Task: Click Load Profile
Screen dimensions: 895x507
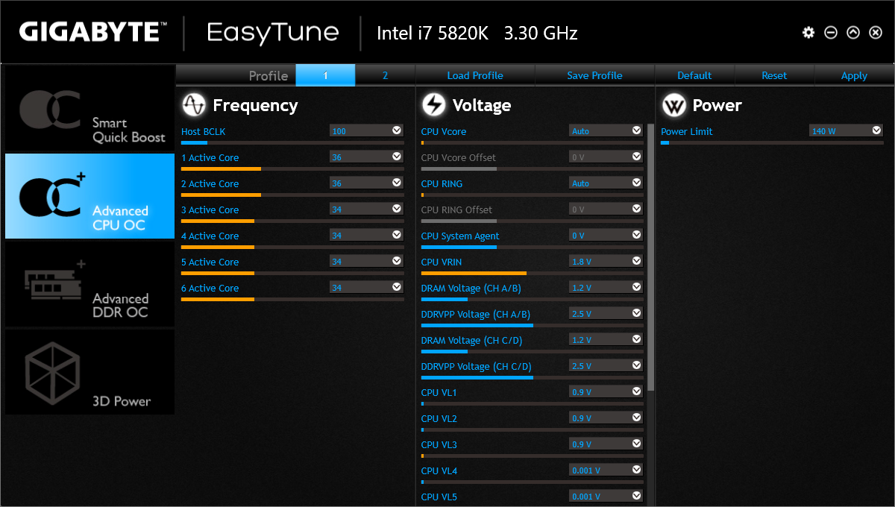Action: 475,75
